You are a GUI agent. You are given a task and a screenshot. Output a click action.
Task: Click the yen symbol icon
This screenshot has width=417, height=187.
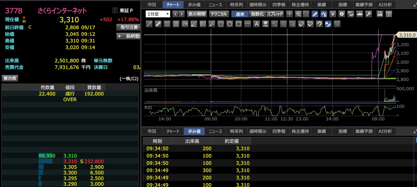[x=333, y=14]
